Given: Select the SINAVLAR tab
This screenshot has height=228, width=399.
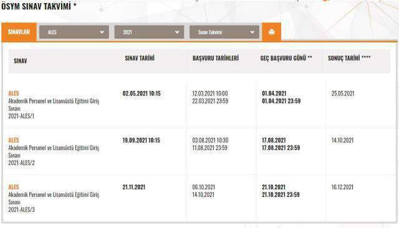Looking at the screenshot, I should tap(19, 32).
